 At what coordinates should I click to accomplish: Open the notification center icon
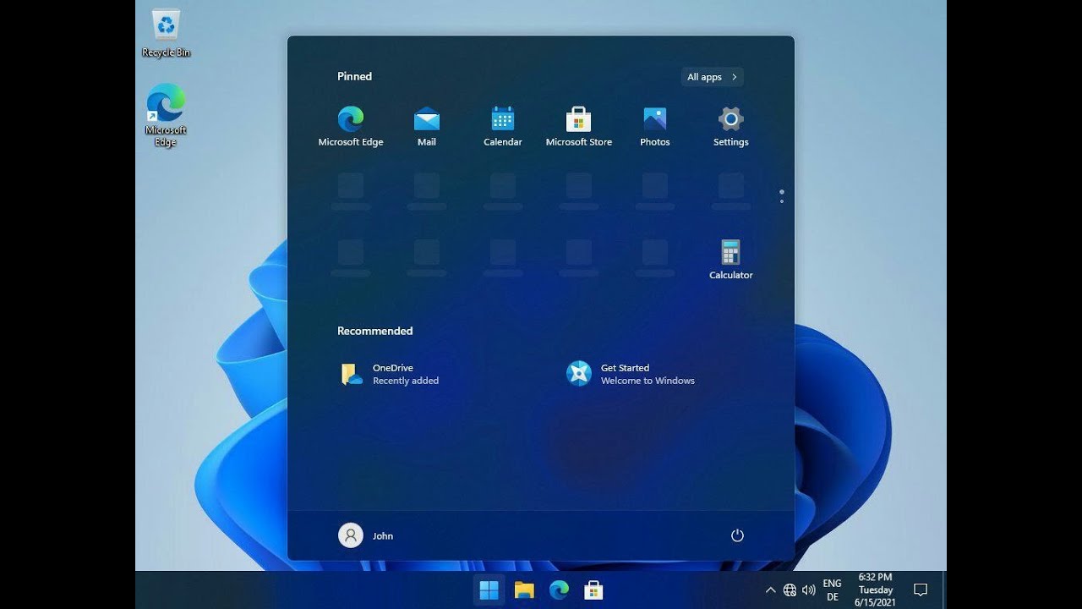coord(921,590)
